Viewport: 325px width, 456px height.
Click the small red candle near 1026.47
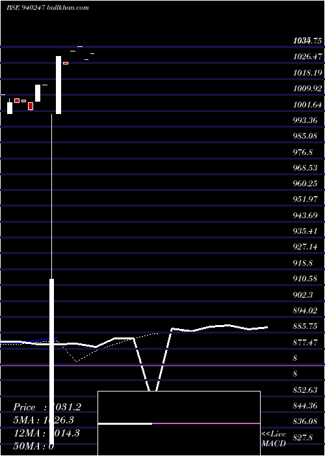coord(66,63)
